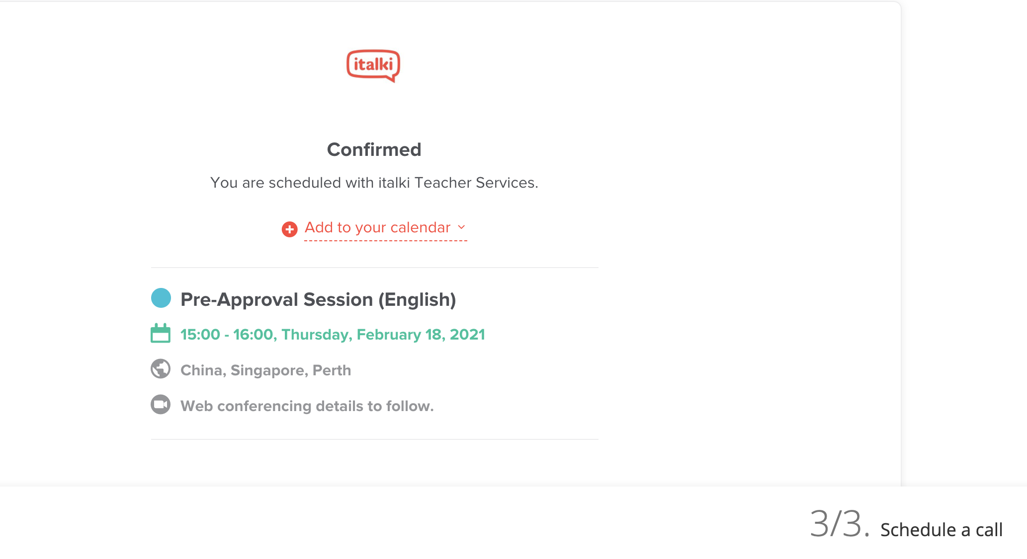Image resolution: width=1027 pixels, height=559 pixels.
Task: Expand the Add to your calendar chevron
Action: 461,227
